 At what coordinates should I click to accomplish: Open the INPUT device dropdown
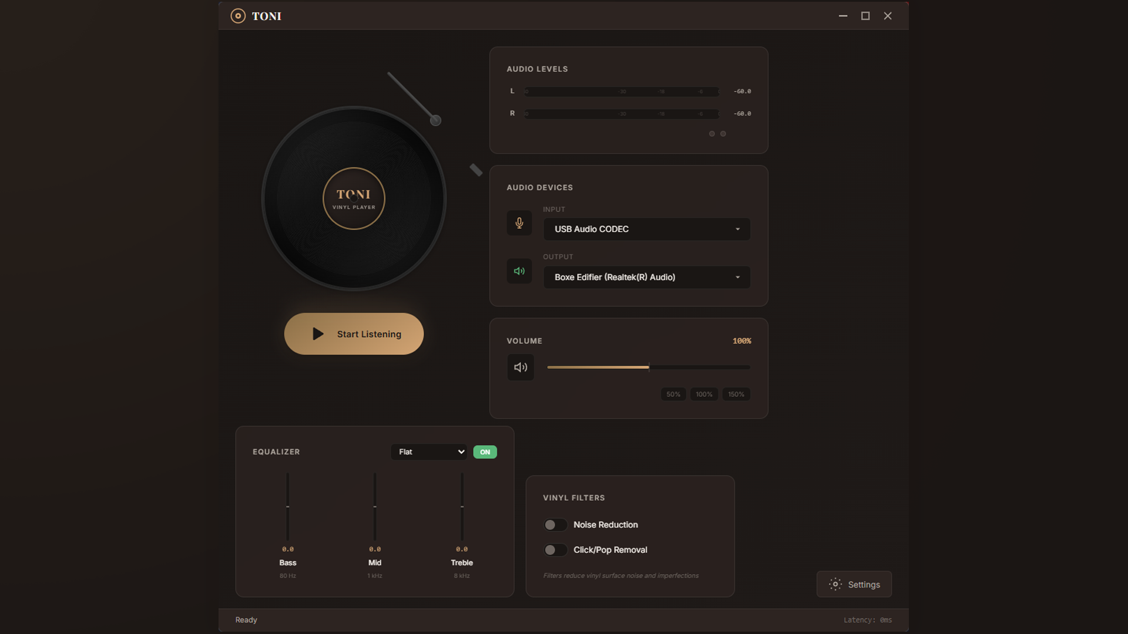pyautogui.click(x=646, y=229)
